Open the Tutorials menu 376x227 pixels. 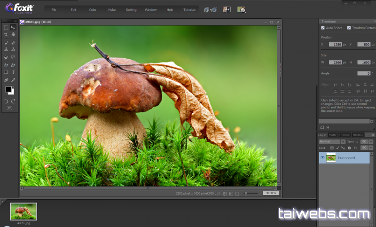point(189,9)
